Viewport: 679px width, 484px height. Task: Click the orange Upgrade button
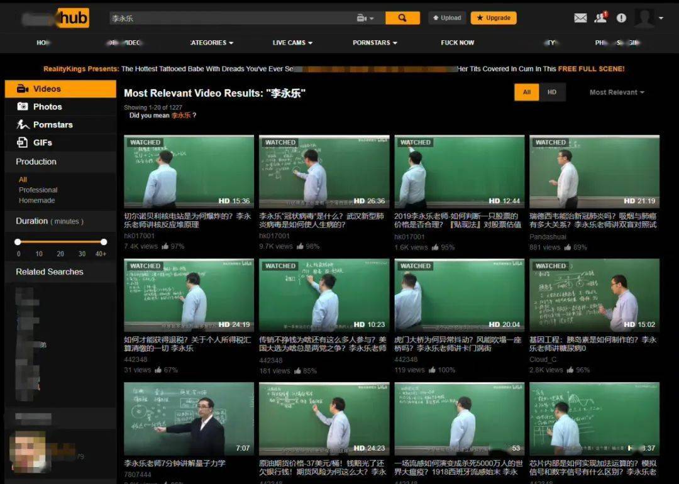point(494,18)
